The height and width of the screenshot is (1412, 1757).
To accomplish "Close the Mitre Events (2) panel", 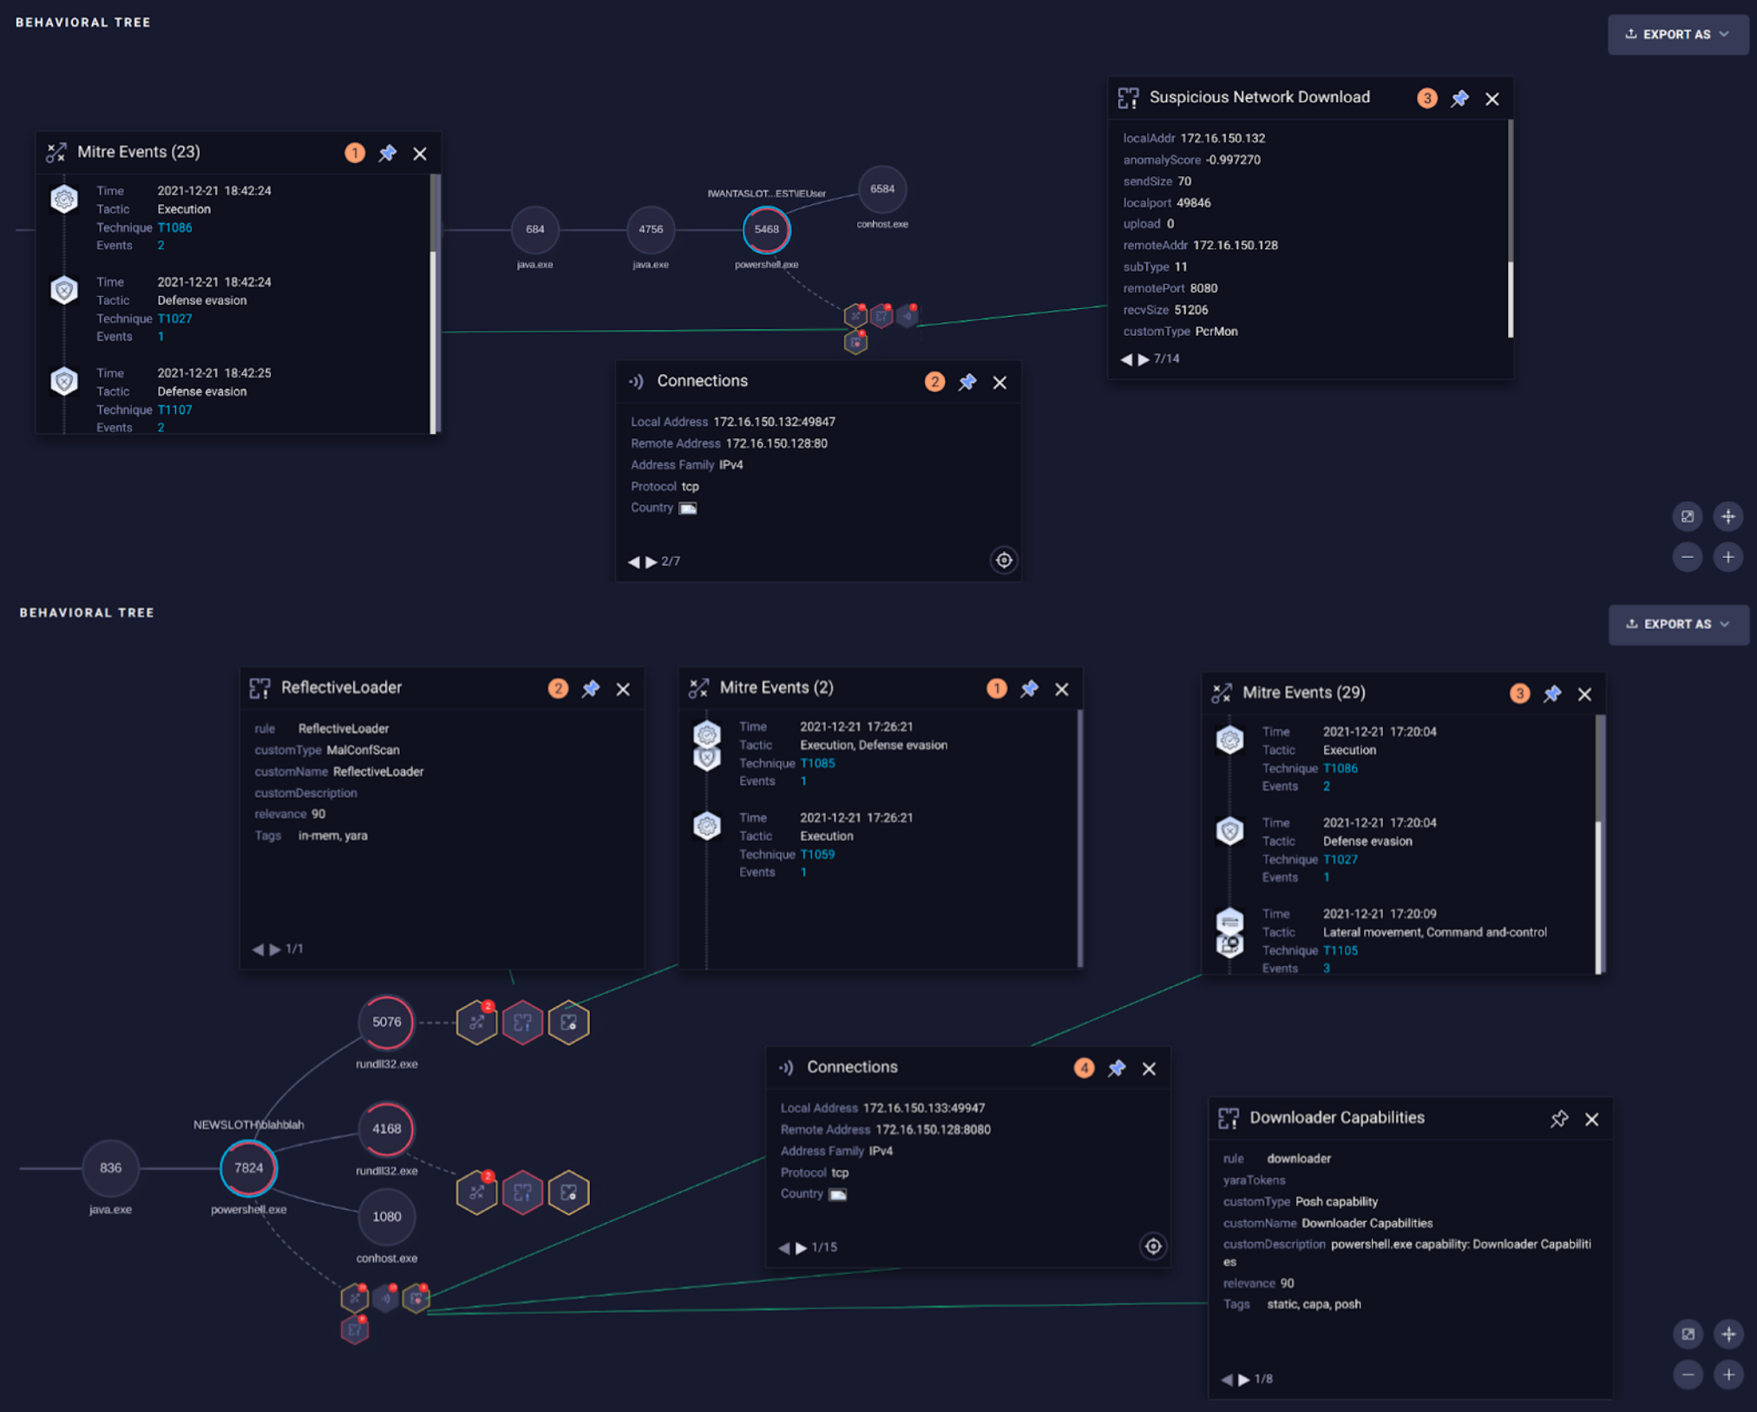I will [x=1062, y=689].
